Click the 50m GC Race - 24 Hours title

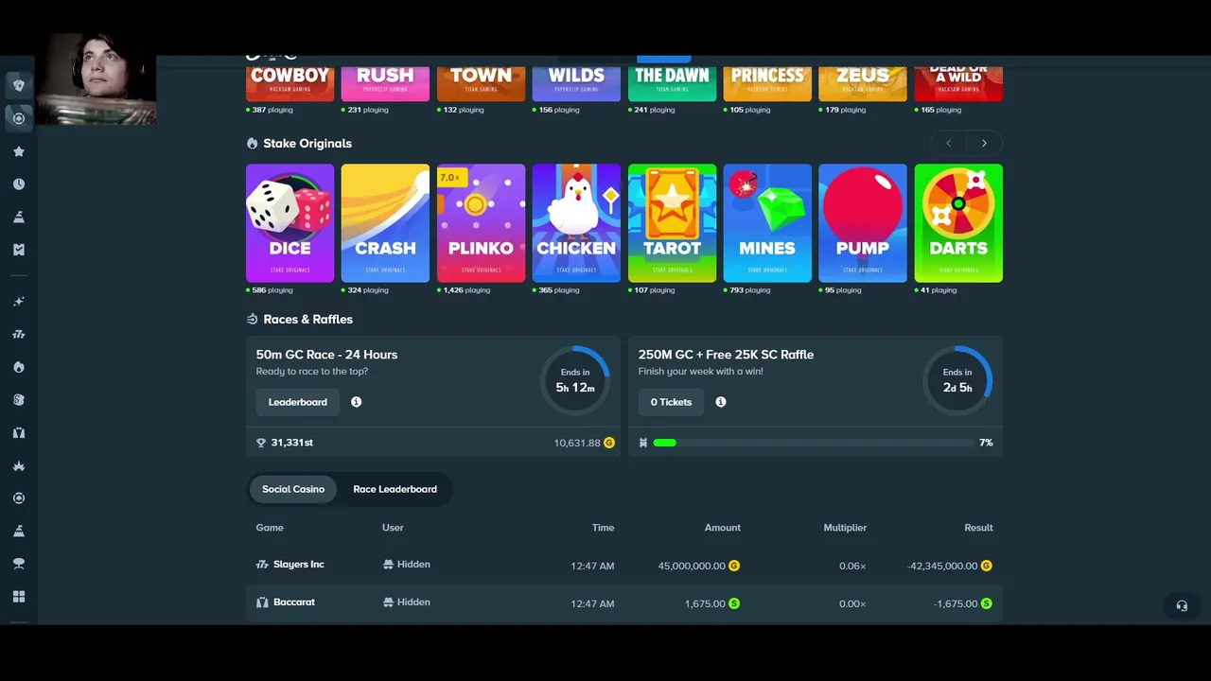click(326, 355)
